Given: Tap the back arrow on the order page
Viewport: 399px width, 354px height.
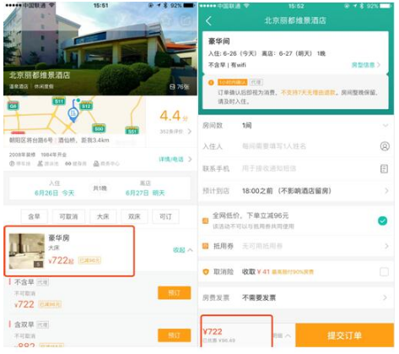Looking at the screenshot, I should [208, 21].
